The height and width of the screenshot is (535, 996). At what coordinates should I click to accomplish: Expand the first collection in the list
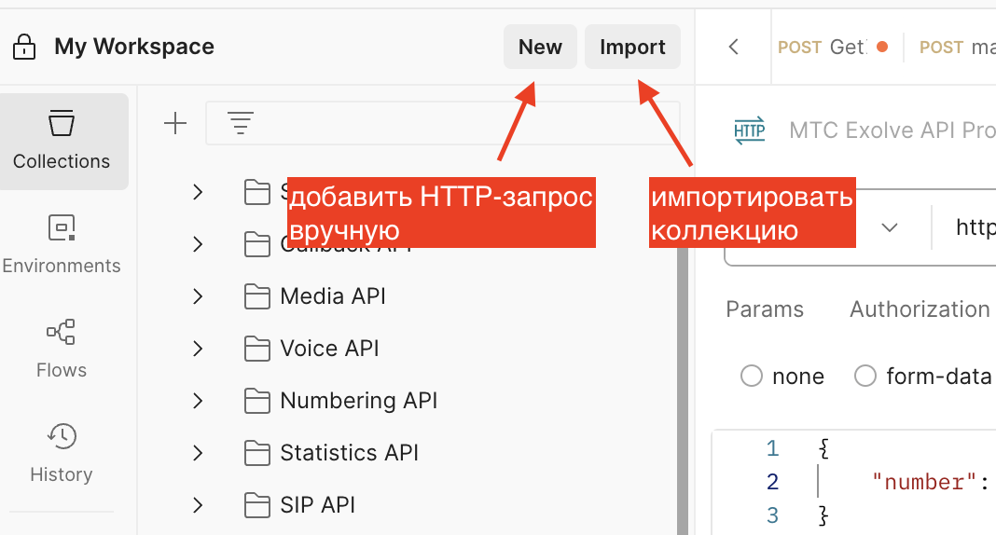pyautogui.click(x=199, y=192)
